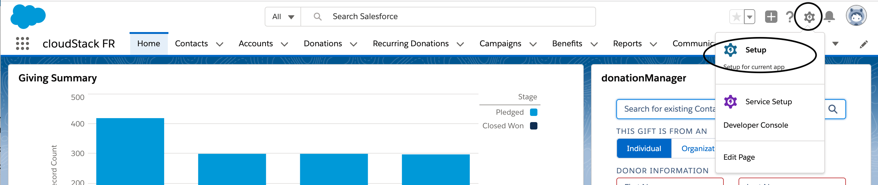The width and height of the screenshot is (878, 185).
Task: Open the Reports tab
Action: (x=627, y=43)
